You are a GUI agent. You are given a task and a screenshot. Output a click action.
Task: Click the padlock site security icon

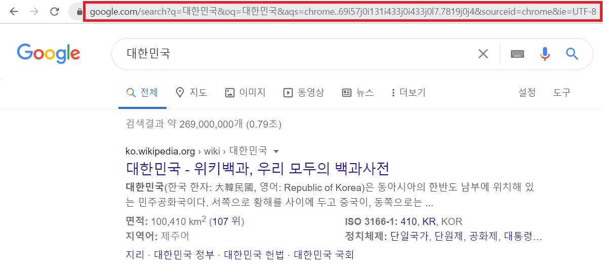coord(79,12)
